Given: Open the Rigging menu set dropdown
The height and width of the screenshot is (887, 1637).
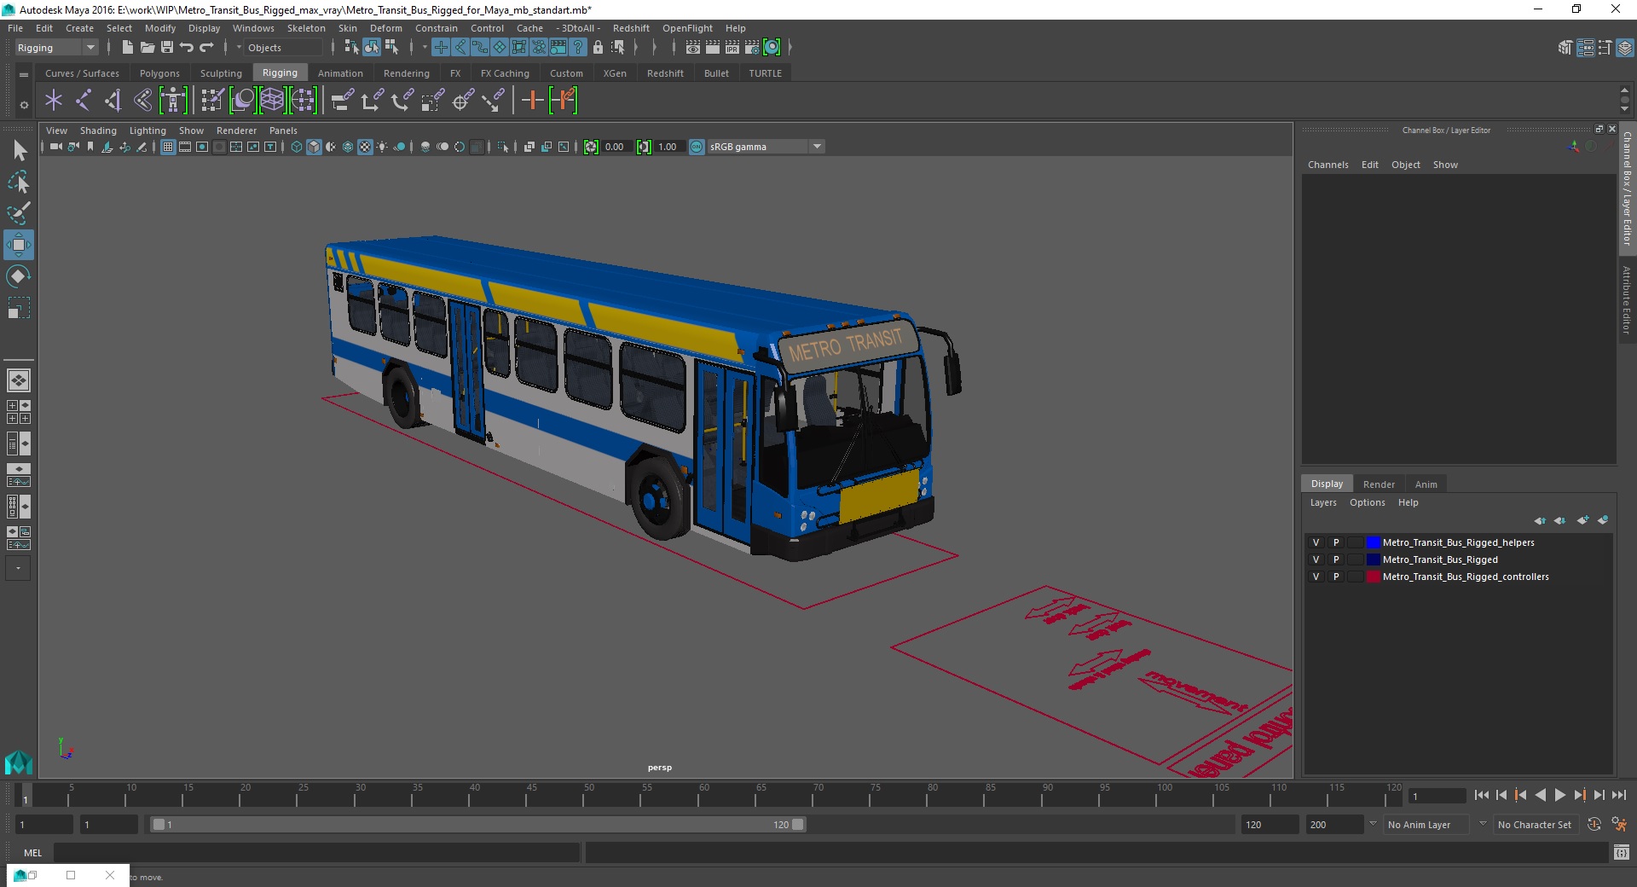Looking at the screenshot, I should (x=56, y=48).
